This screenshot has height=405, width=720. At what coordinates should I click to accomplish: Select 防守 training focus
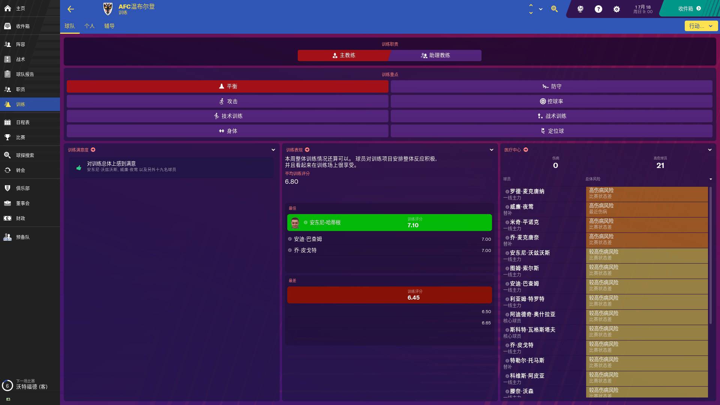pyautogui.click(x=552, y=86)
